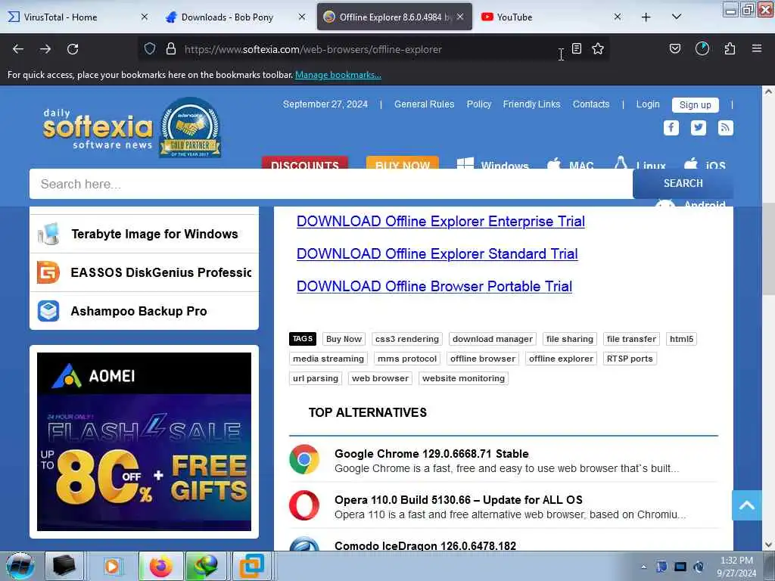775x581 pixels.
Task: Select the media streaming tag
Action: point(328,359)
